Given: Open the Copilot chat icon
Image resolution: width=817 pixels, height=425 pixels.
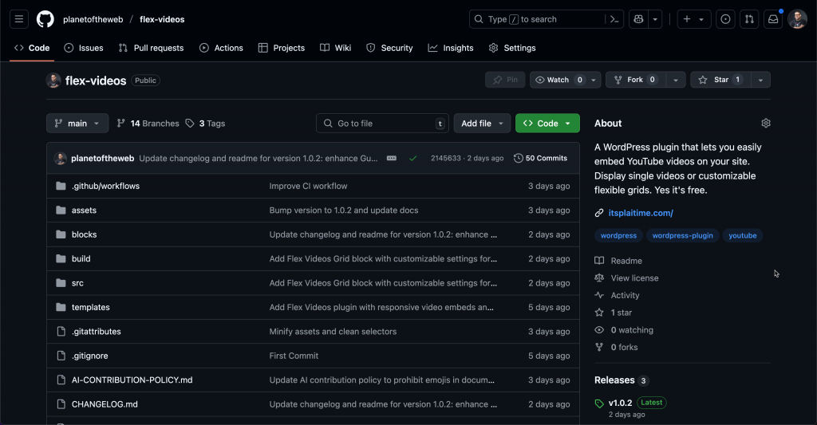Looking at the screenshot, I should (637, 19).
